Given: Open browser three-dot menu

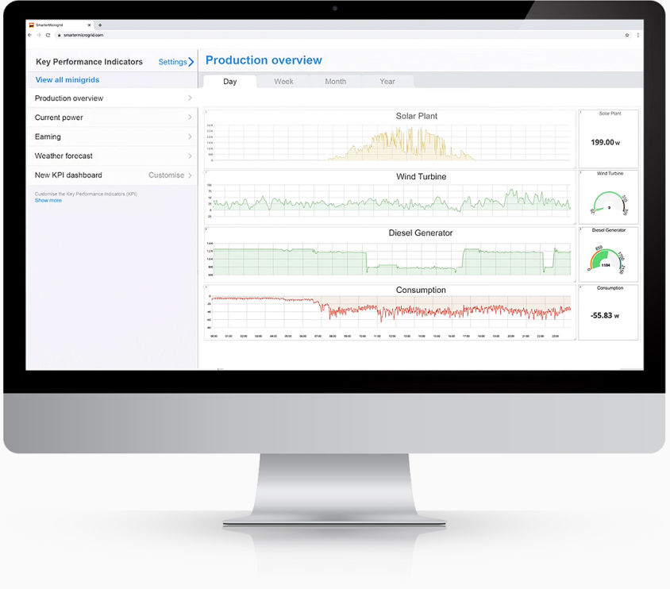Looking at the screenshot, I should click(x=638, y=35).
